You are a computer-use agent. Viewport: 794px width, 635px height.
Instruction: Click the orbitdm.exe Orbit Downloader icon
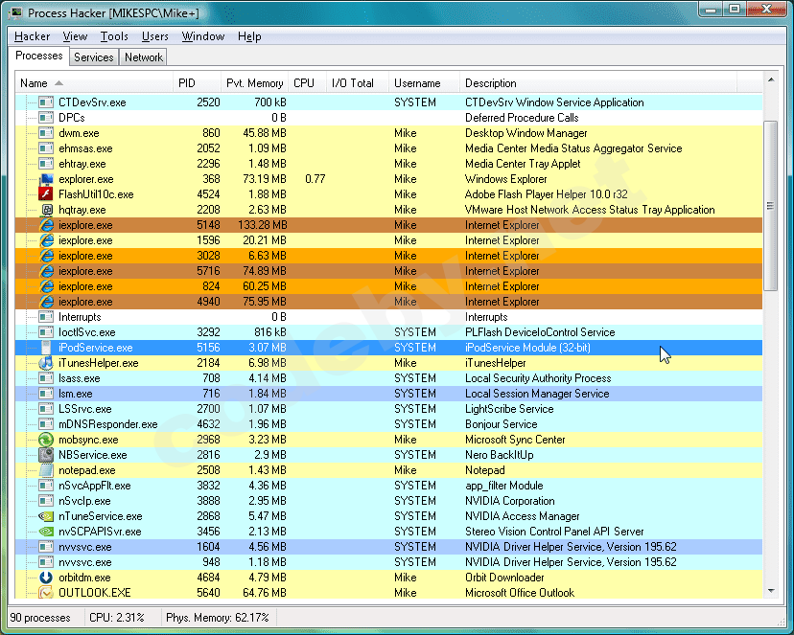pyautogui.click(x=46, y=578)
